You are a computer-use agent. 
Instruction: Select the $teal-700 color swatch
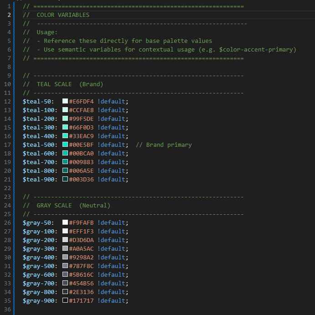pyautogui.click(x=65, y=162)
